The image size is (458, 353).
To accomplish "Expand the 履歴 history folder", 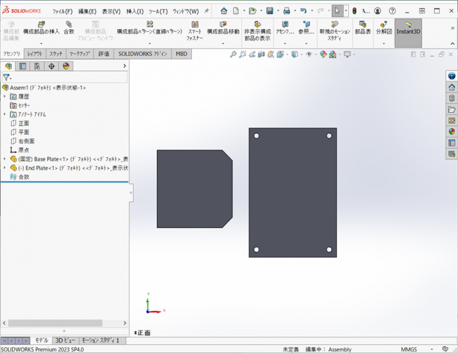I will 5,97.
